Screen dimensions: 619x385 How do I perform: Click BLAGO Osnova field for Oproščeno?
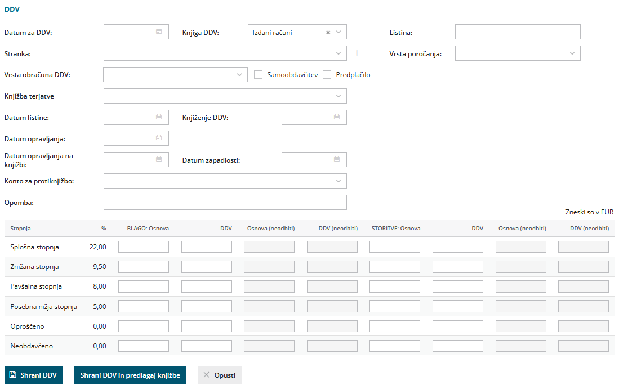point(144,326)
